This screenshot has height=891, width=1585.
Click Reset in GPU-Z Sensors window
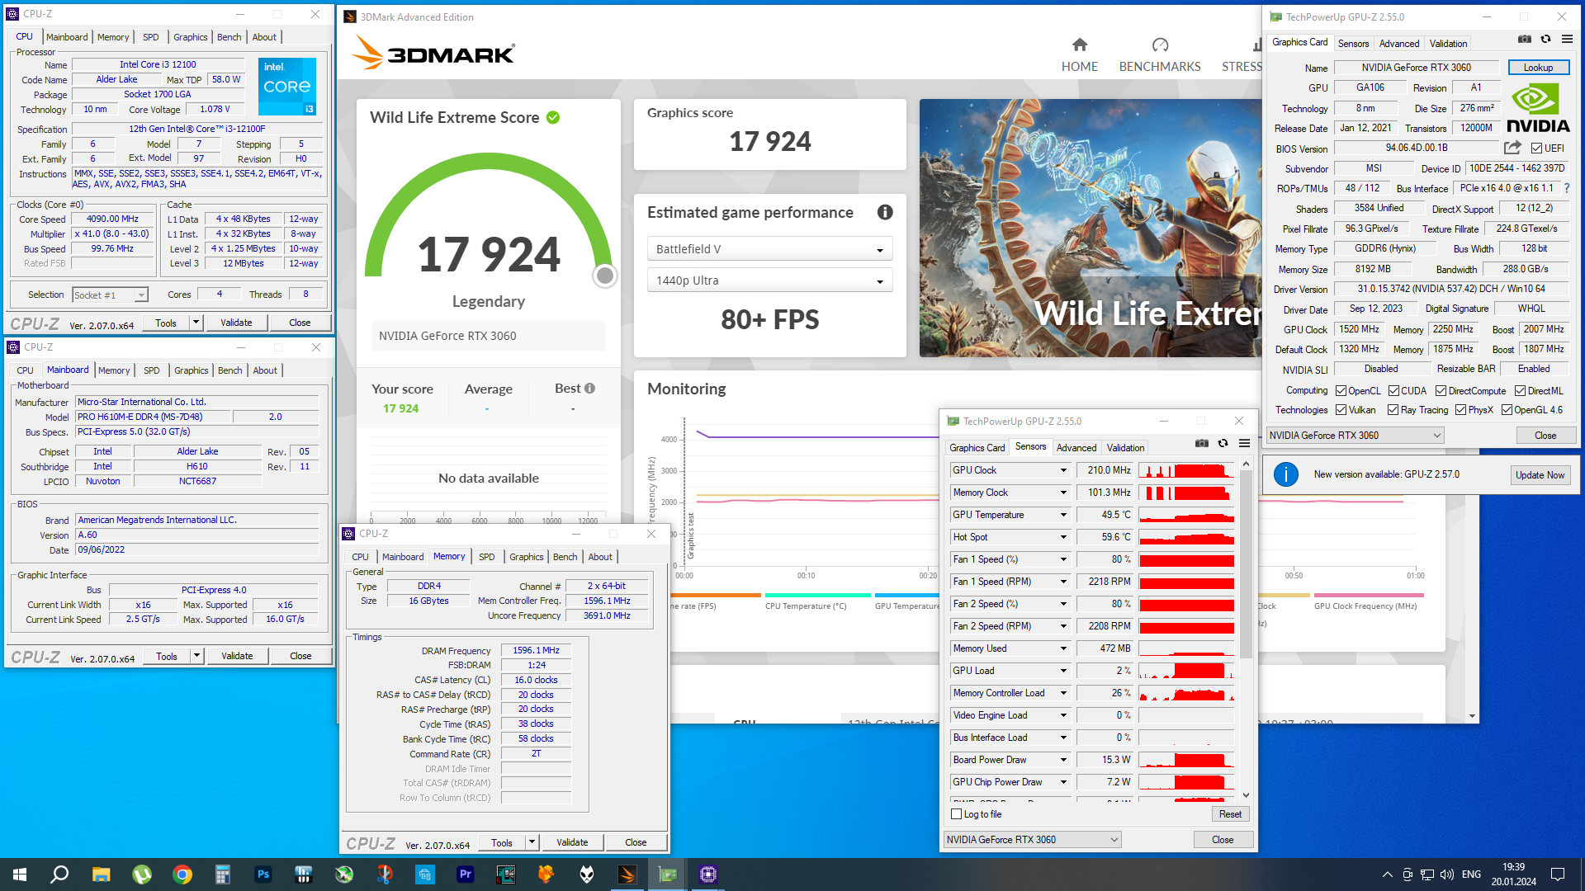tap(1230, 814)
